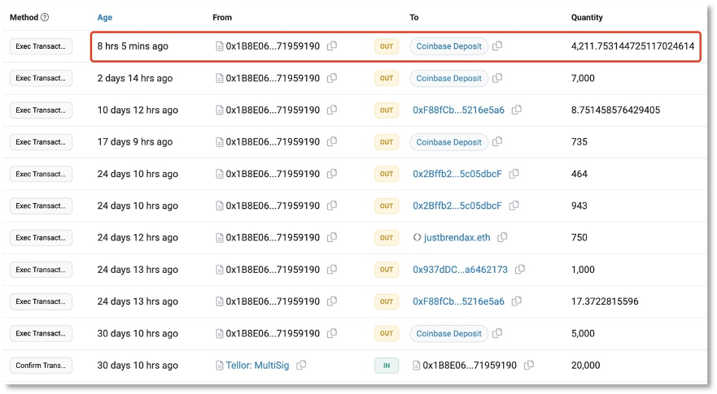Copy Coinbase Deposit address in 7,000 row
The image size is (717, 394).
pyautogui.click(x=497, y=78)
